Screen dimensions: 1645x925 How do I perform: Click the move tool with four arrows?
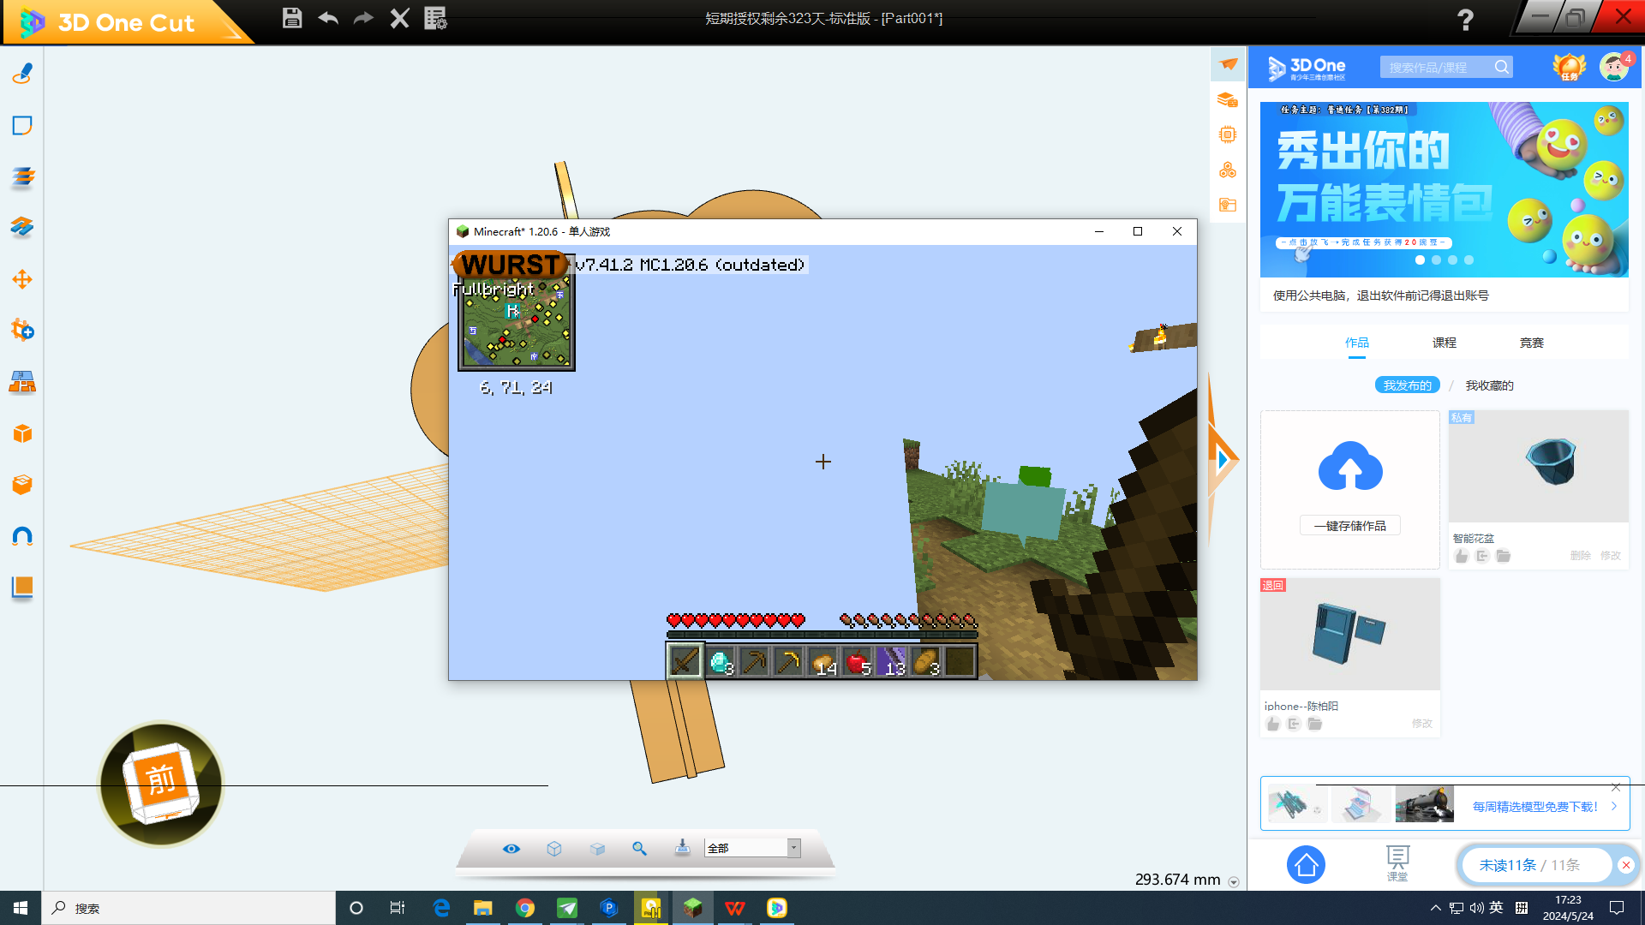click(22, 279)
